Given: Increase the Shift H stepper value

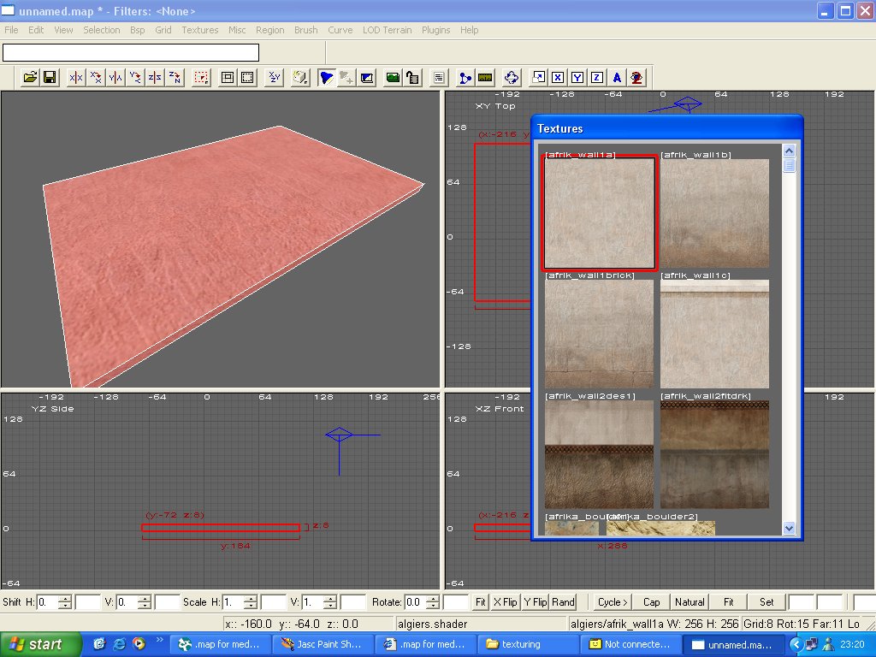Looking at the screenshot, I should tap(66, 598).
